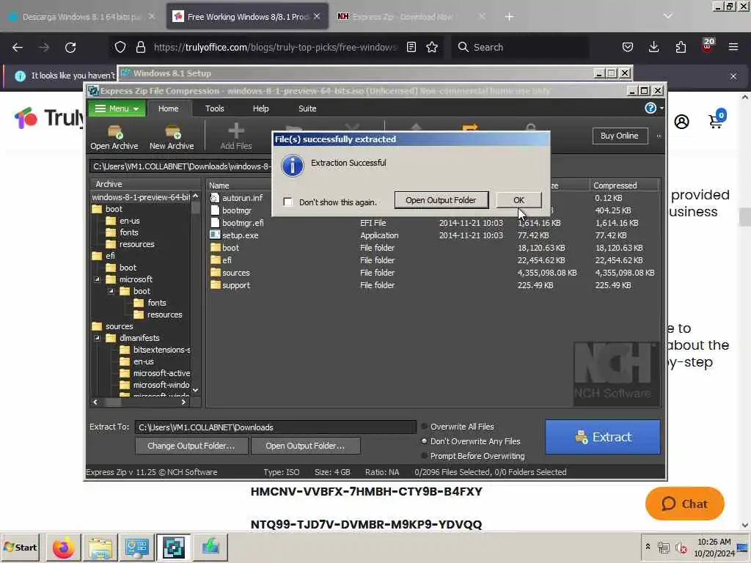Viewport: 751px width, 563px height.
Task: Click OK in extraction dialog
Action: [519, 200]
